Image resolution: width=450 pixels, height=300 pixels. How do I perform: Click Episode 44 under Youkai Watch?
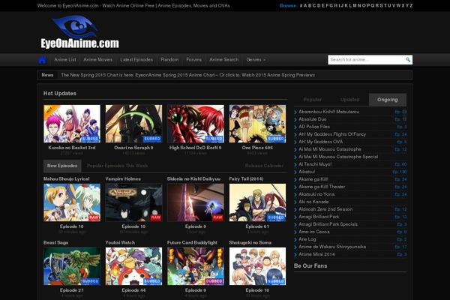click(133, 290)
